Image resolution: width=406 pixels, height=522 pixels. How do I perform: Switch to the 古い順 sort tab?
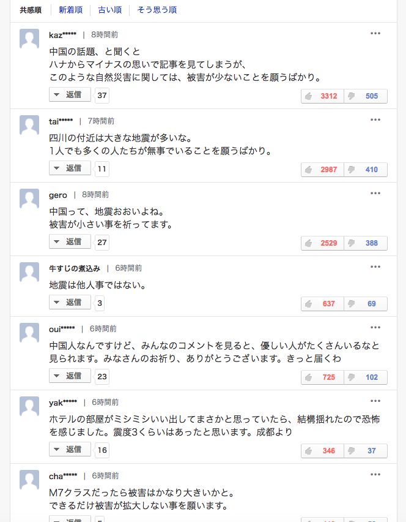[x=110, y=10]
